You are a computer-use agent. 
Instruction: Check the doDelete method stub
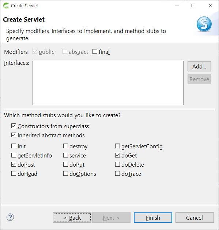pyautogui.click(x=117, y=164)
